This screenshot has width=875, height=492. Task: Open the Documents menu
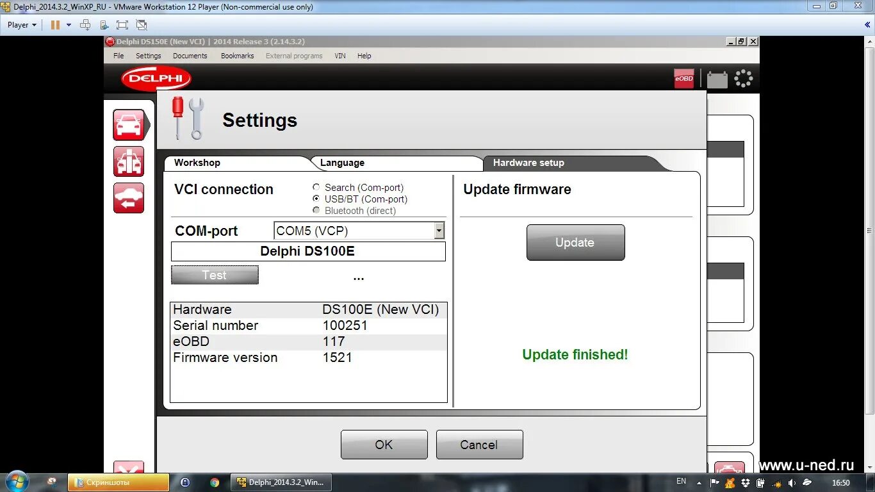(190, 56)
